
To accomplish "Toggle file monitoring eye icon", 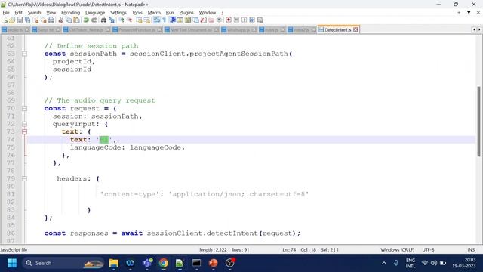I will [219, 20].
